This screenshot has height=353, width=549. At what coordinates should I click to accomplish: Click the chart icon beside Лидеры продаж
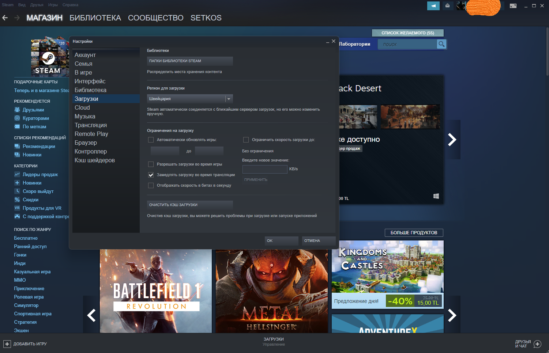click(17, 174)
